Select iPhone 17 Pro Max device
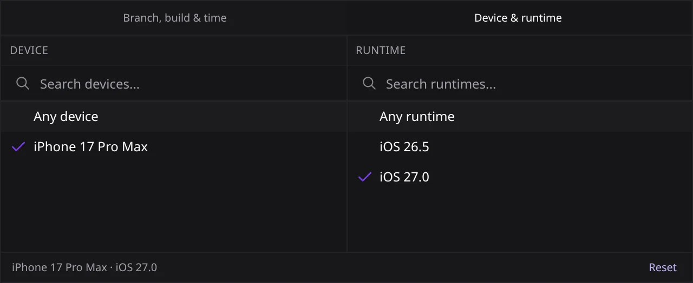Screen dimensions: 693x283 tap(173, 147)
